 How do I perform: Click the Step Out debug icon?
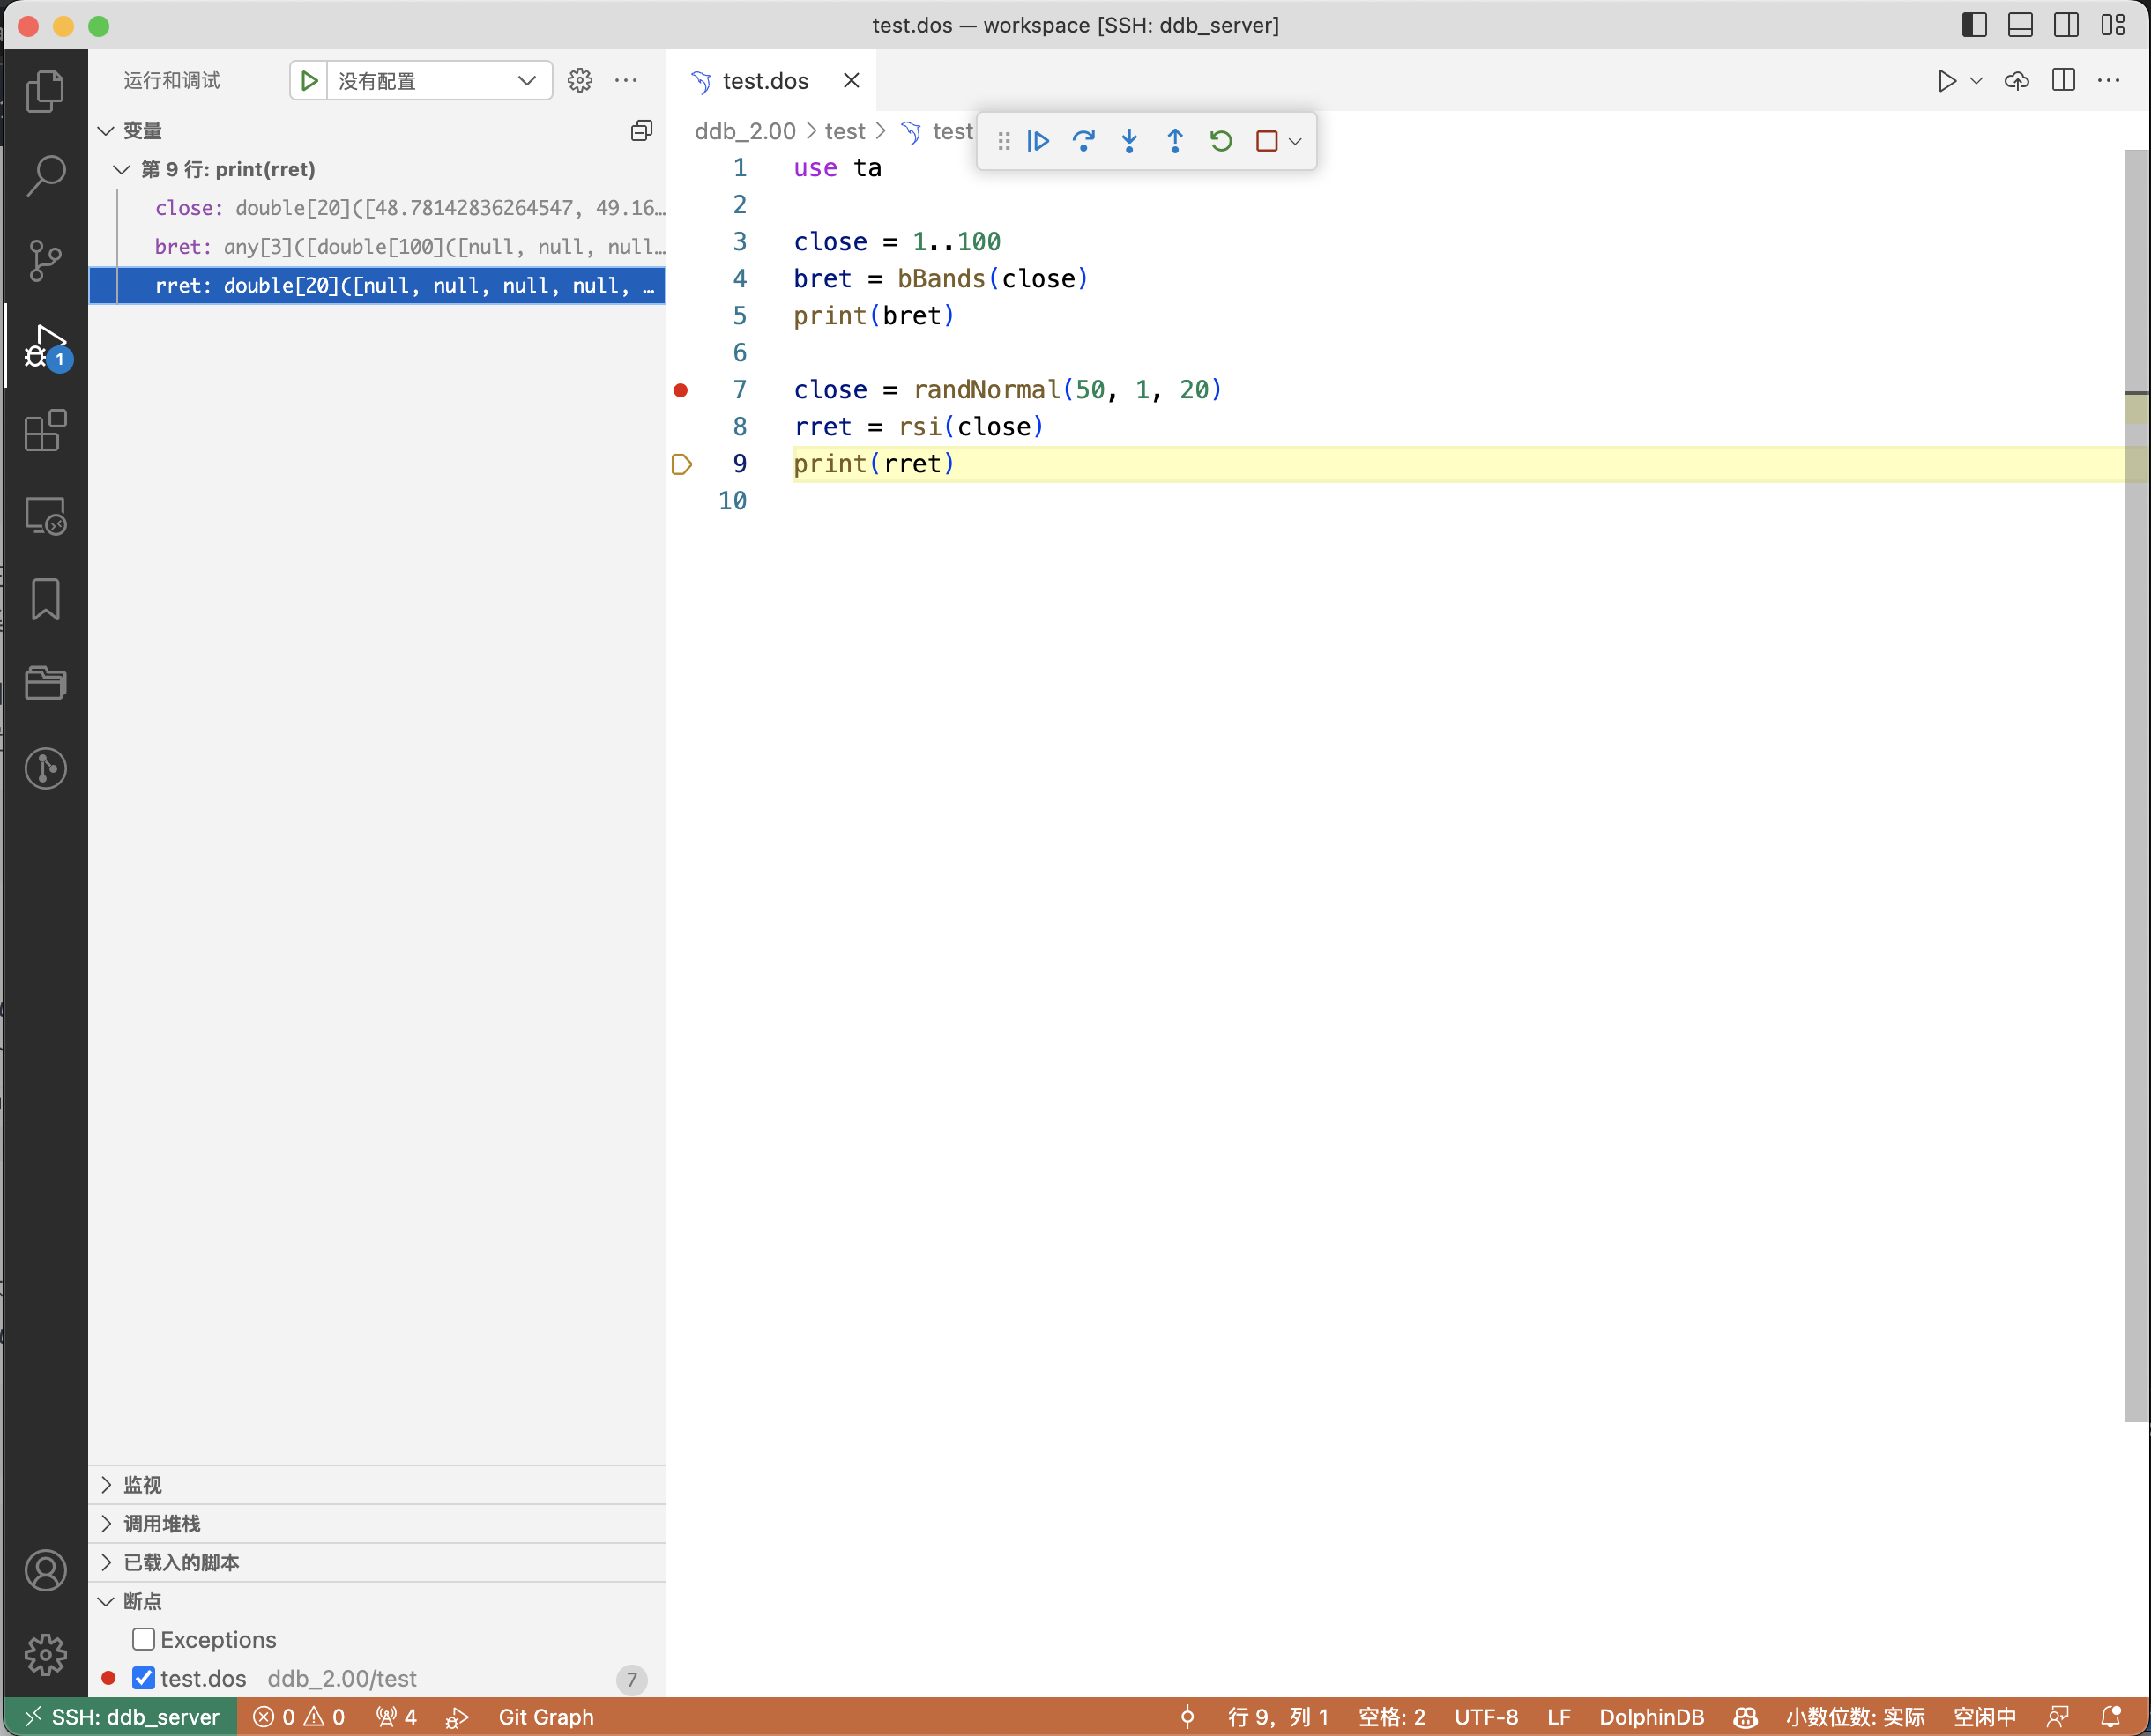[1174, 141]
